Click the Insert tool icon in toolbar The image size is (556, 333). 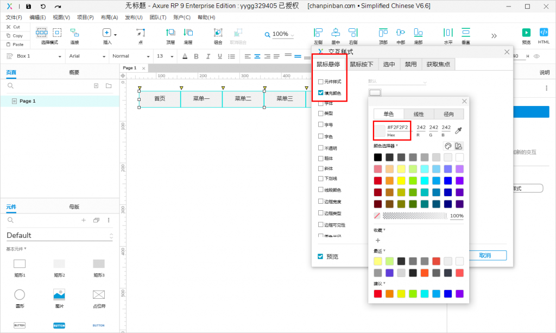107,33
